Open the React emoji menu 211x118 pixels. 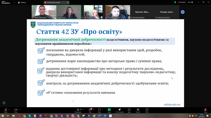click(x=99, y=110)
